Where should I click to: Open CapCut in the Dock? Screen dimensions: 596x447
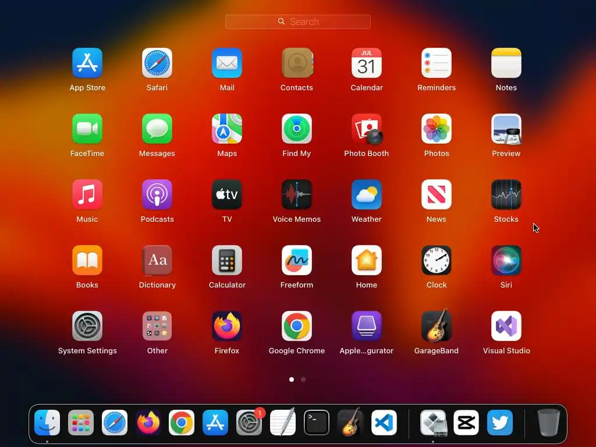tap(466, 423)
